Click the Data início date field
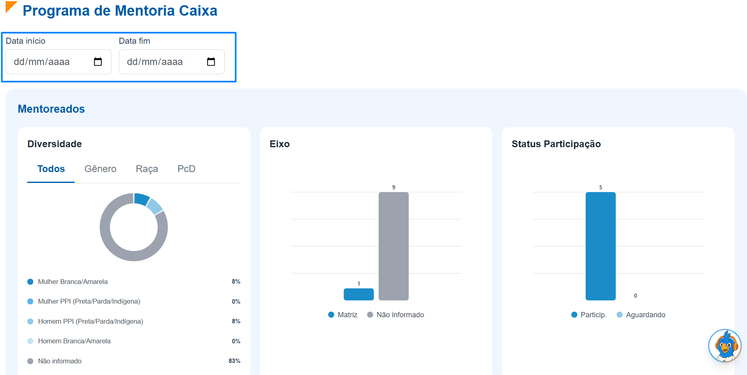The width and height of the screenshot is (747, 375). tap(59, 62)
